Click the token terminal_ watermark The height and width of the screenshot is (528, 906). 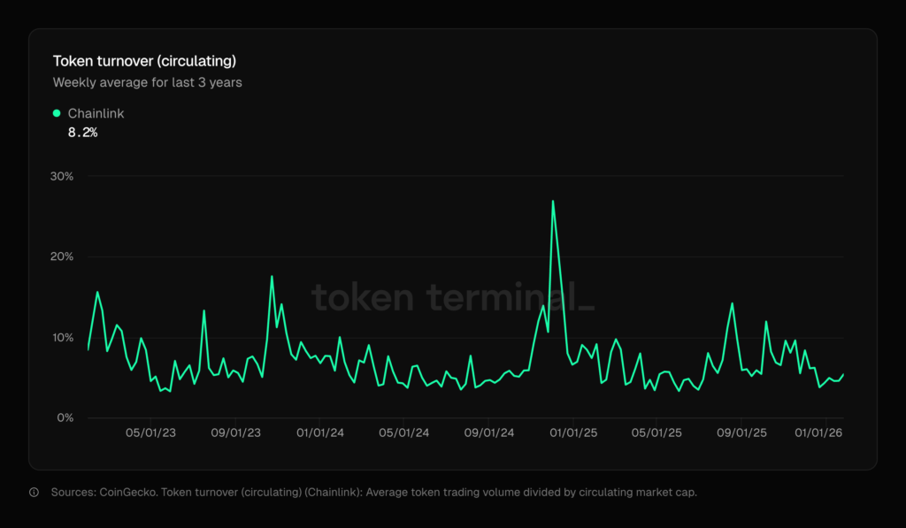pos(453,297)
